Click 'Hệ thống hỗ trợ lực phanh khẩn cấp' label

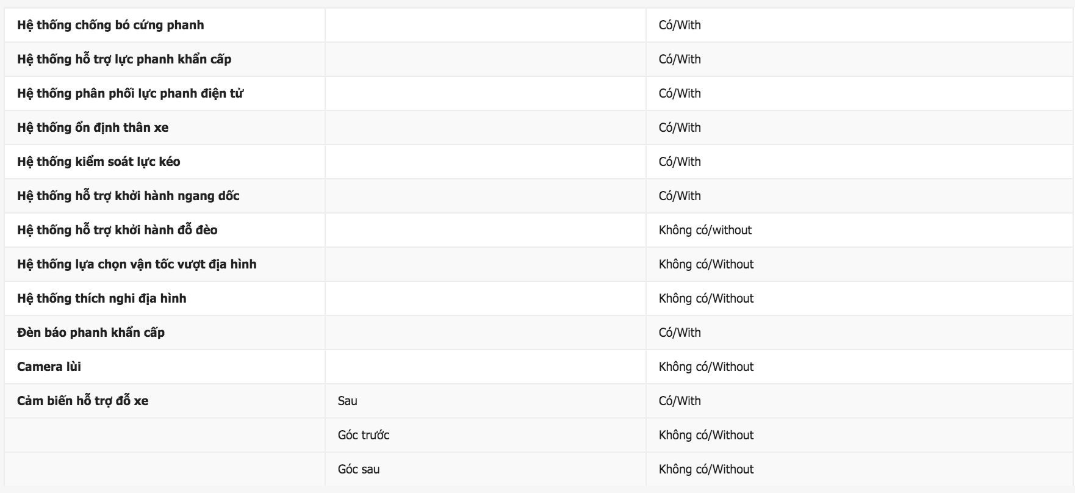coord(124,59)
